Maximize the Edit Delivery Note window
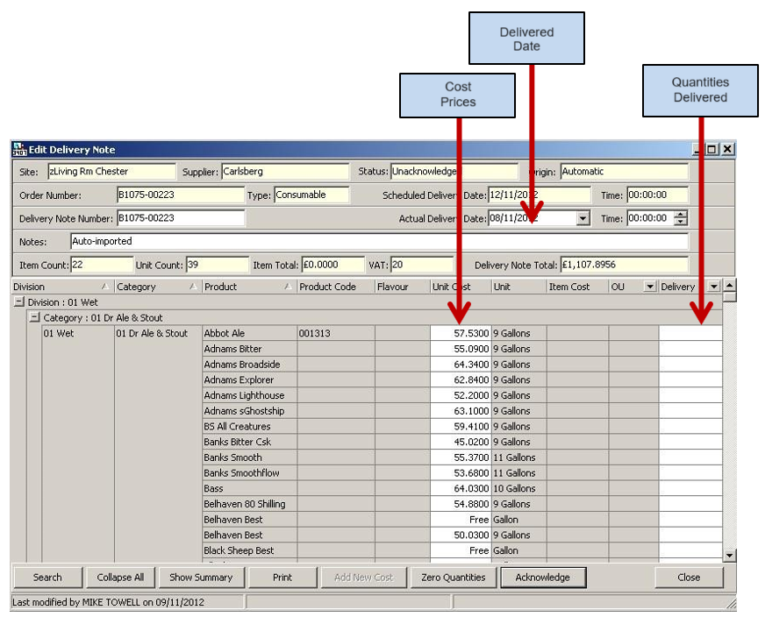This screenshot has height=624, width=765. [711, 150]
